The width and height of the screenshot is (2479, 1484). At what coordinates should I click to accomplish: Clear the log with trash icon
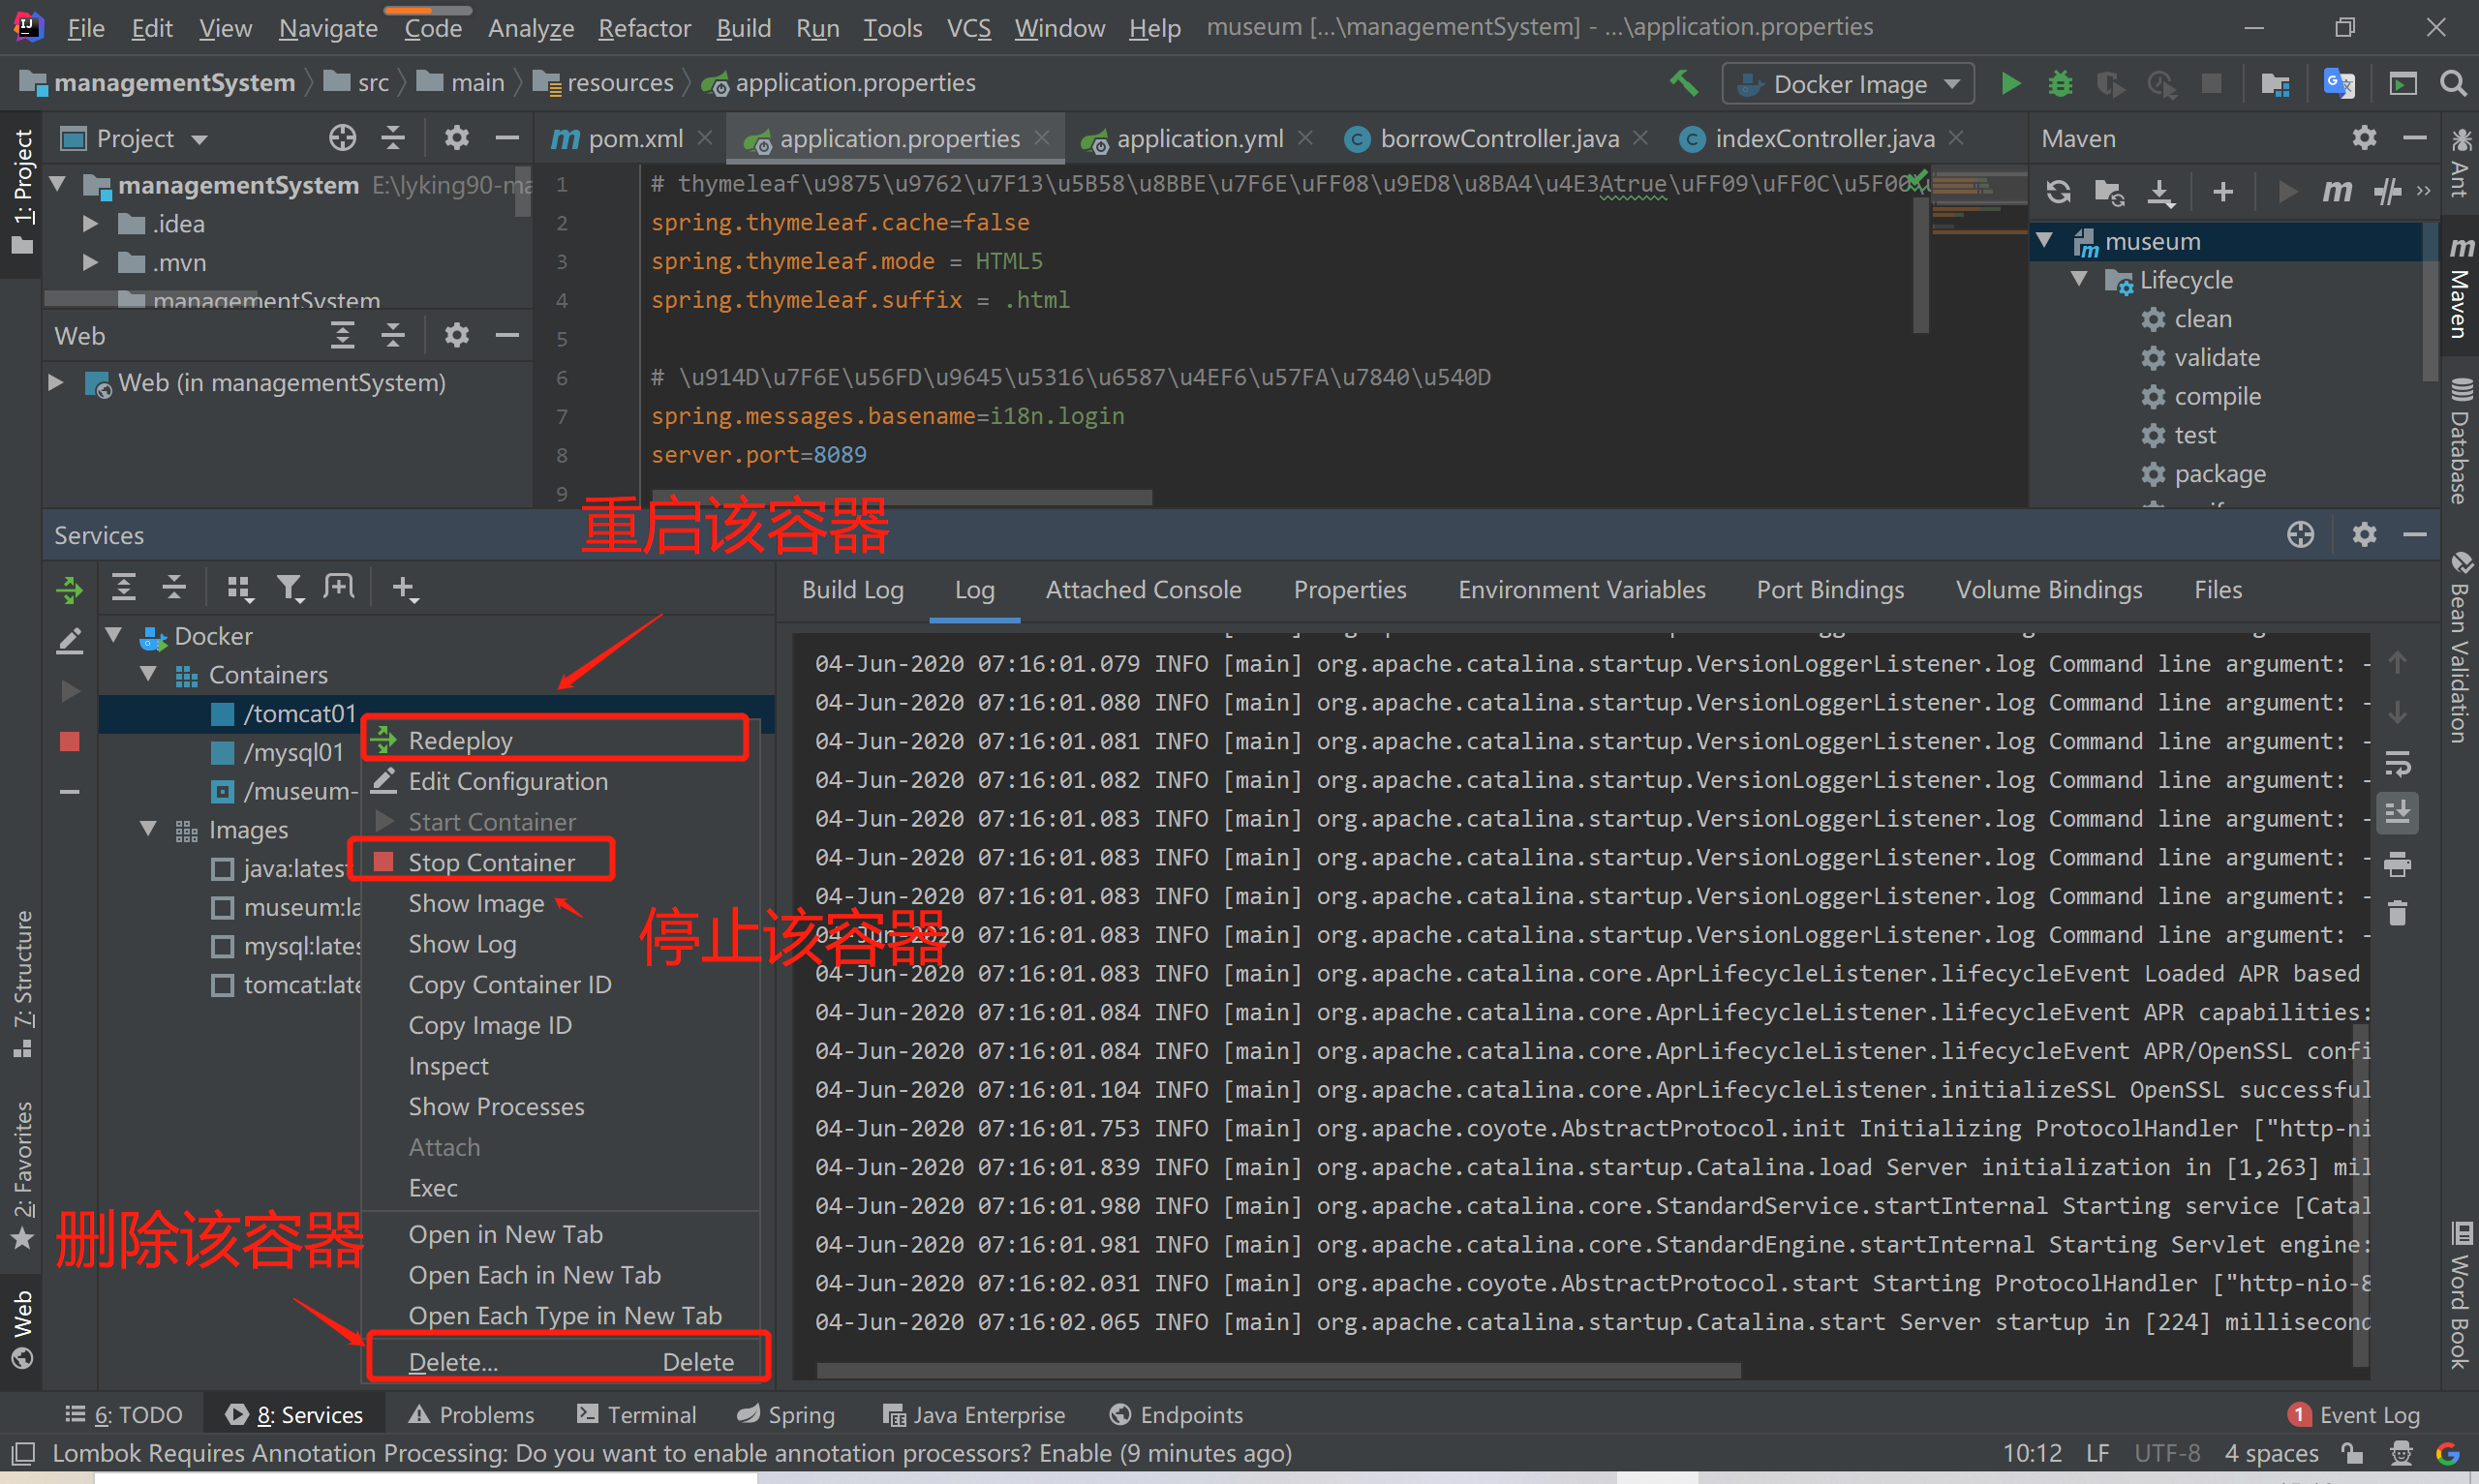(2397, 912)
